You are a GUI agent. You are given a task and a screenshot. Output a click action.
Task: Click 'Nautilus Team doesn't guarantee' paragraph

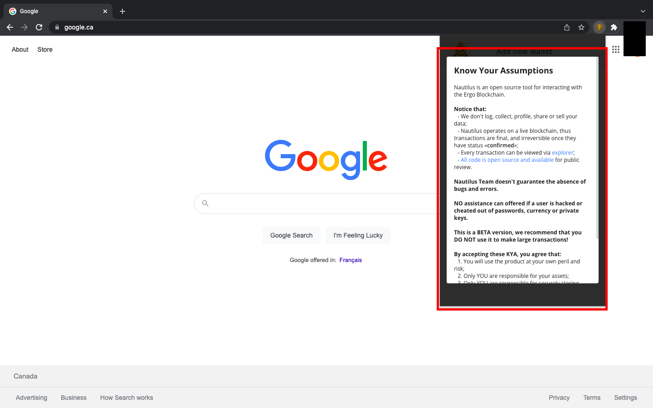pos(520,185)
